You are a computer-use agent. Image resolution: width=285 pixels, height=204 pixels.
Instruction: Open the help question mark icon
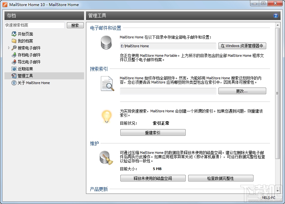tap(276, 15)
